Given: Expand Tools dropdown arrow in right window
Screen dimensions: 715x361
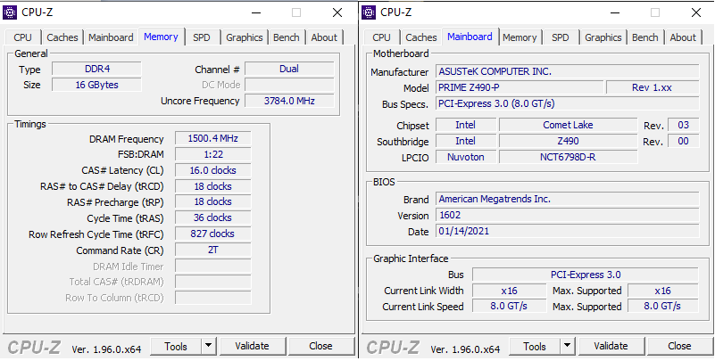Looking at the screenshot, I should point(567,347).
